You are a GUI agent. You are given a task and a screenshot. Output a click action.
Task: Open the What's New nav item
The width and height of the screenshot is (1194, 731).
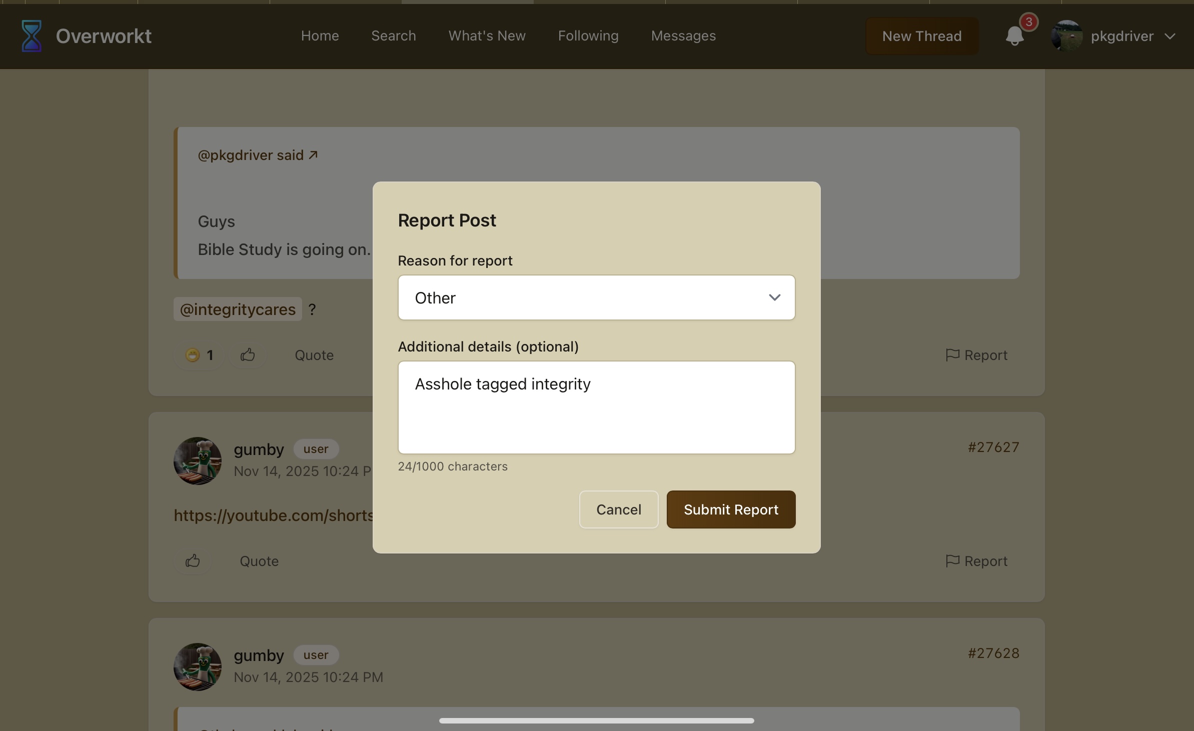(x=487, y=36)
